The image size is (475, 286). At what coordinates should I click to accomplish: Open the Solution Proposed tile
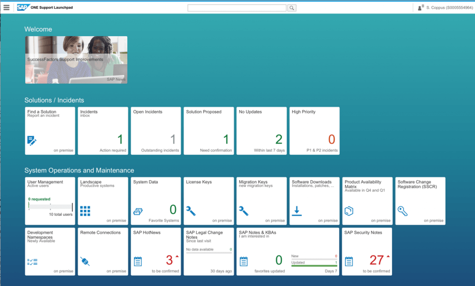pos(209,131)
